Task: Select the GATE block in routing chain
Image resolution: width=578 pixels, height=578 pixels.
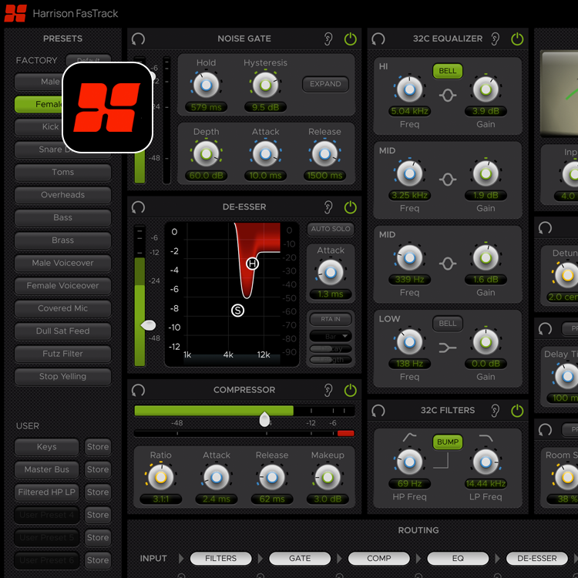Action: (x=300, y=558)
